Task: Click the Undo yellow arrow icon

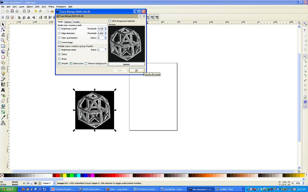Action: [x=36, y=11]
